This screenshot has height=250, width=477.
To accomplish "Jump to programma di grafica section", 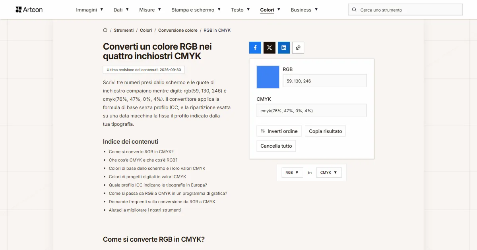I will point(168,193).
